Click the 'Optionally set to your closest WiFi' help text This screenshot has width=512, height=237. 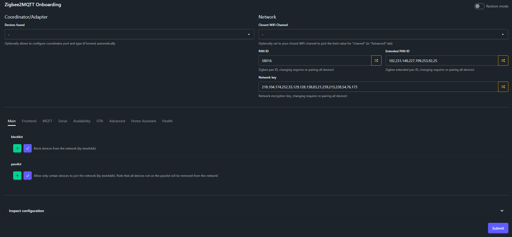tap(325, 43)
